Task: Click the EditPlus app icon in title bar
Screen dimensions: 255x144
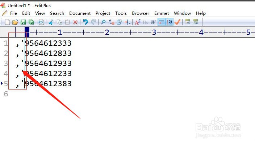Action: (x=3, y=5)
